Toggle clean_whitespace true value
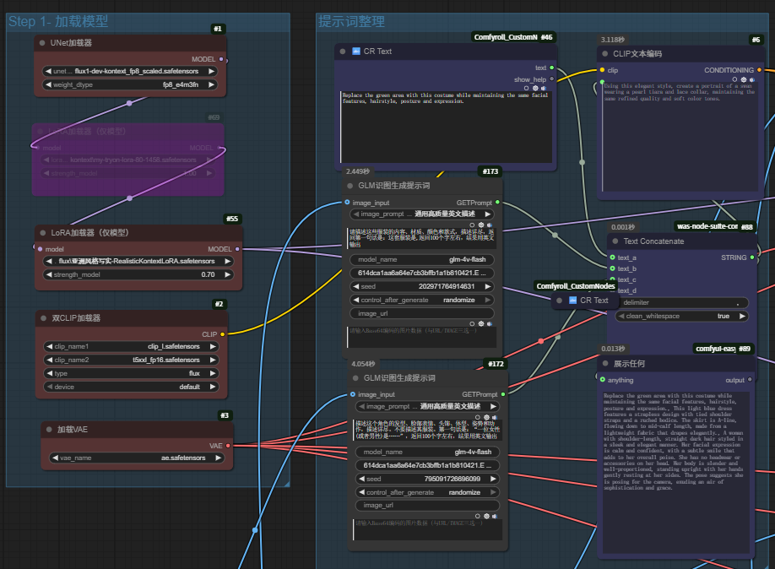The height and width of the screenshot is (569, 775). 681,316
